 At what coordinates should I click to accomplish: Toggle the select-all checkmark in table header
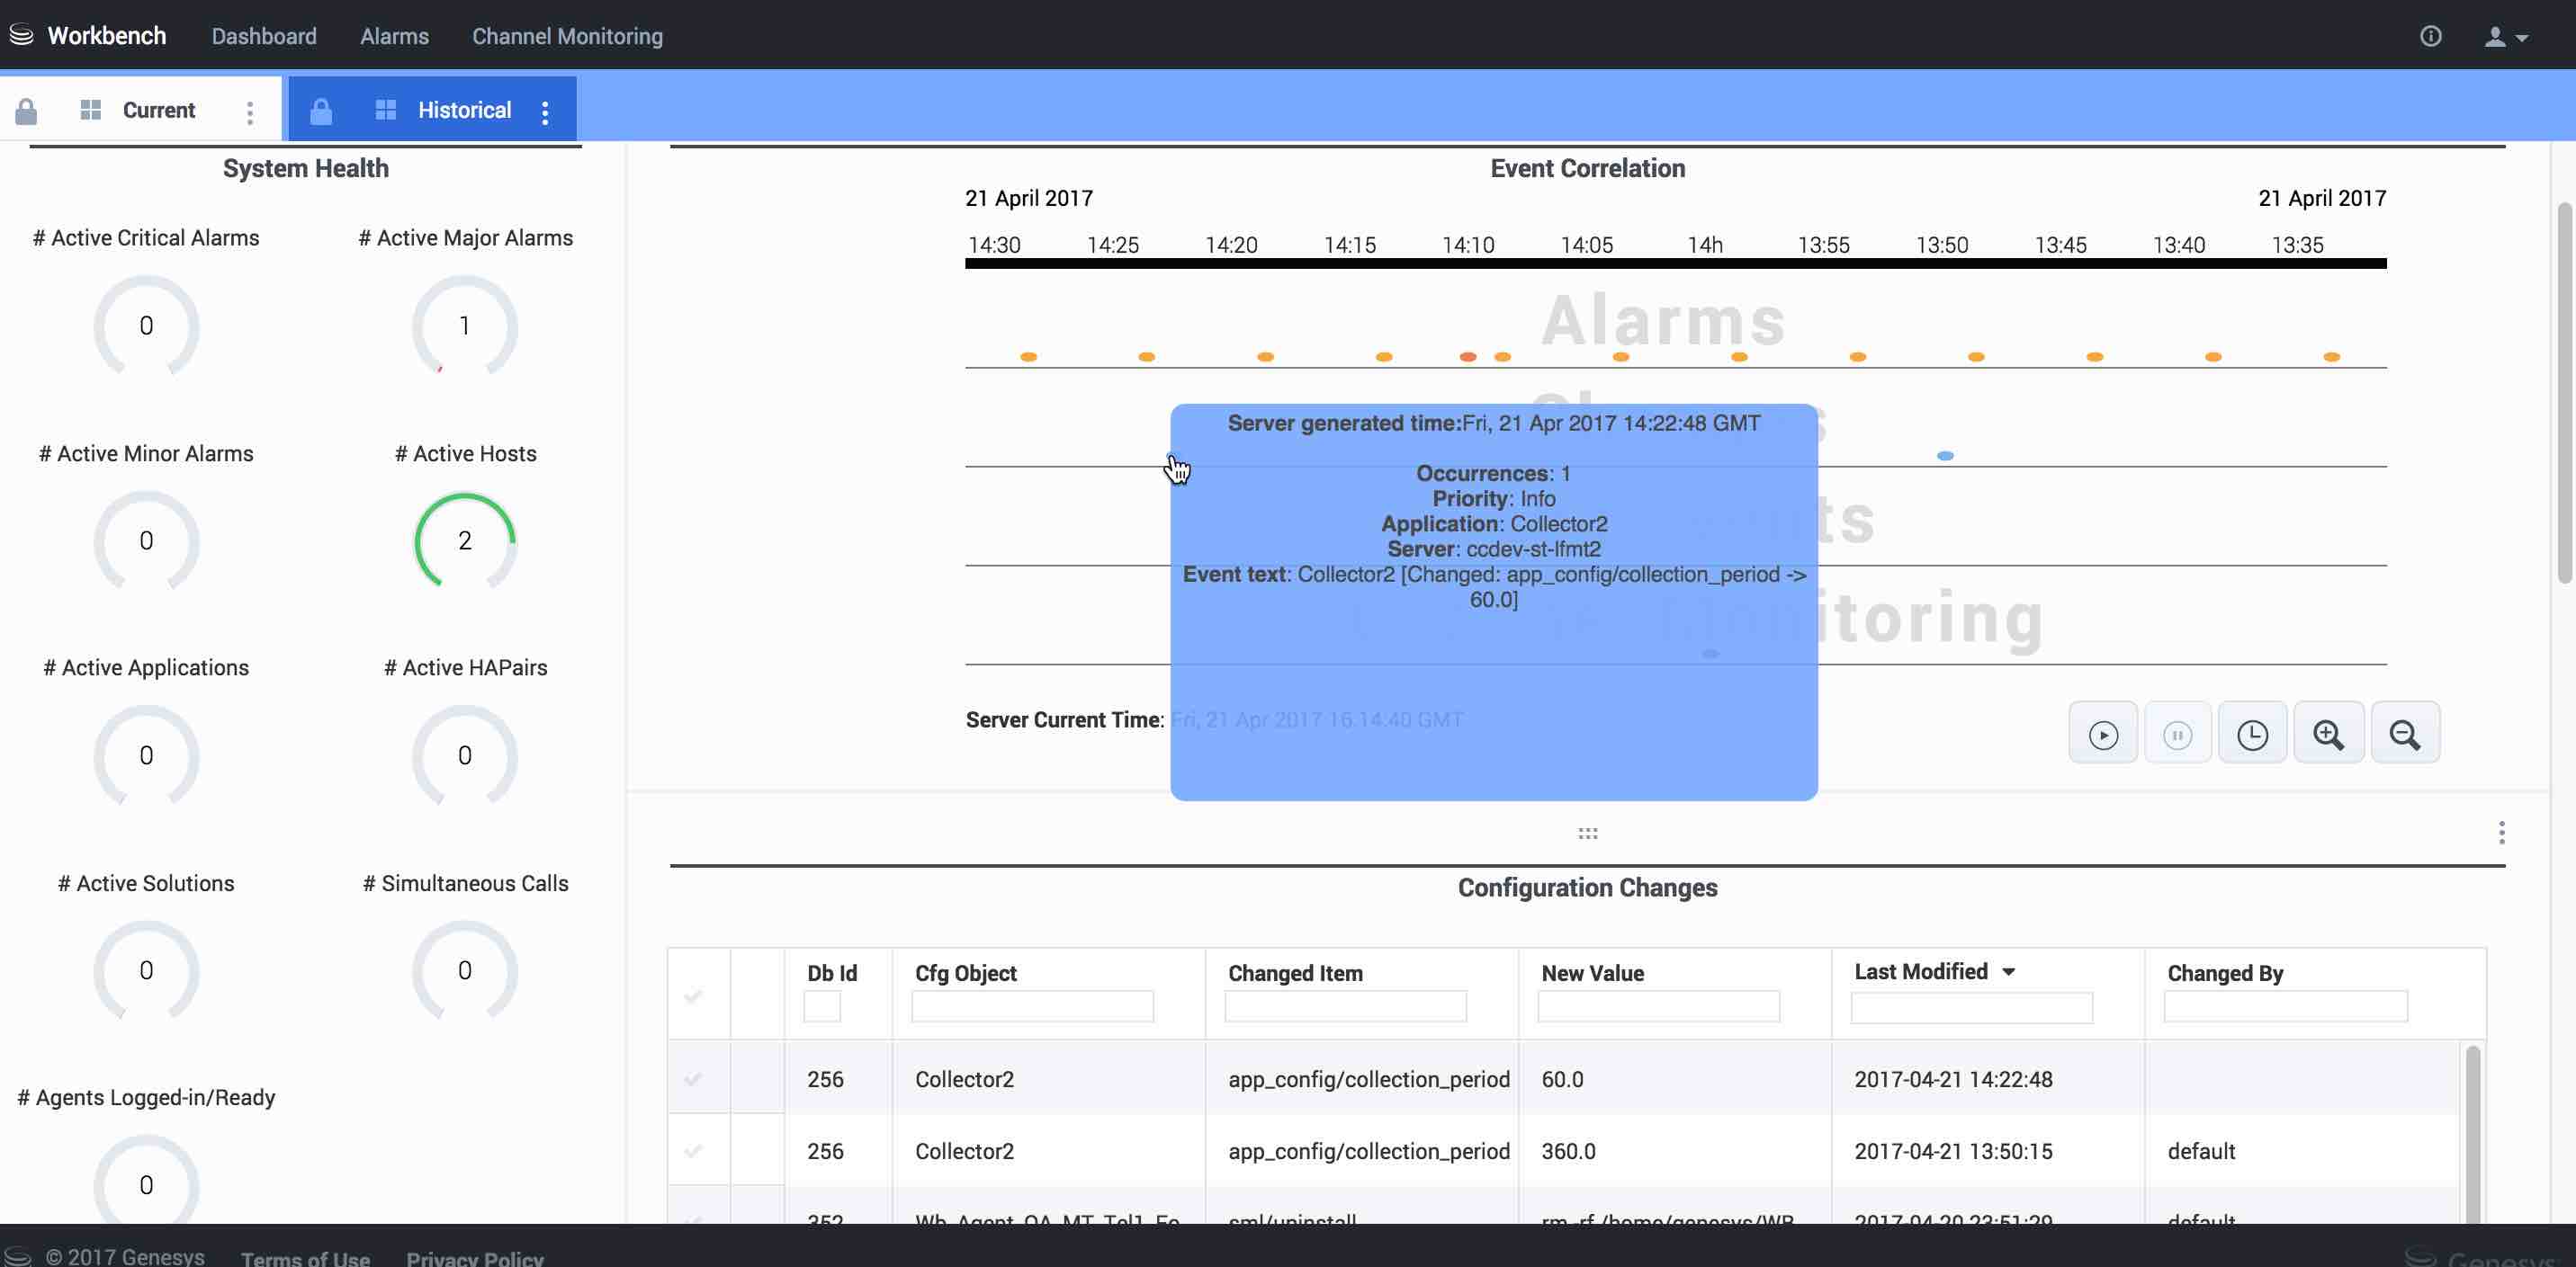(693, 995)
